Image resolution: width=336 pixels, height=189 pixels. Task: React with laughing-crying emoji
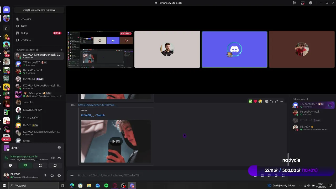[x=260, y=101]
